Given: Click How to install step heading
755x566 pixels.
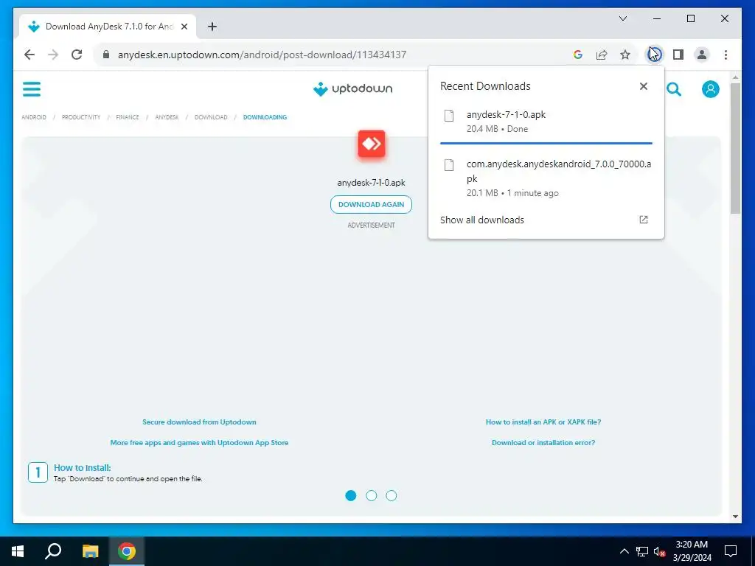Looking at the screenshot, I should point(82,468).
